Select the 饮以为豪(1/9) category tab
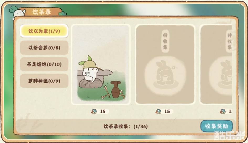248x143 pixels. [44, 31]
